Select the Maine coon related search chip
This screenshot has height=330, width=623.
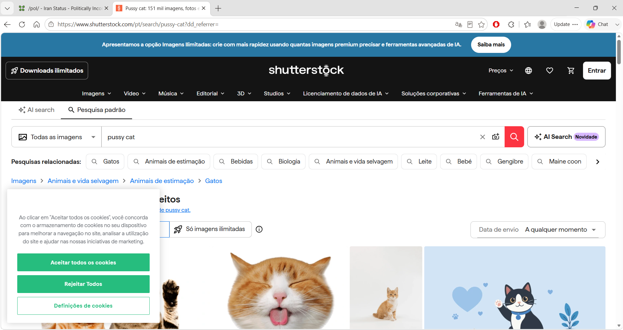[559, 162]
